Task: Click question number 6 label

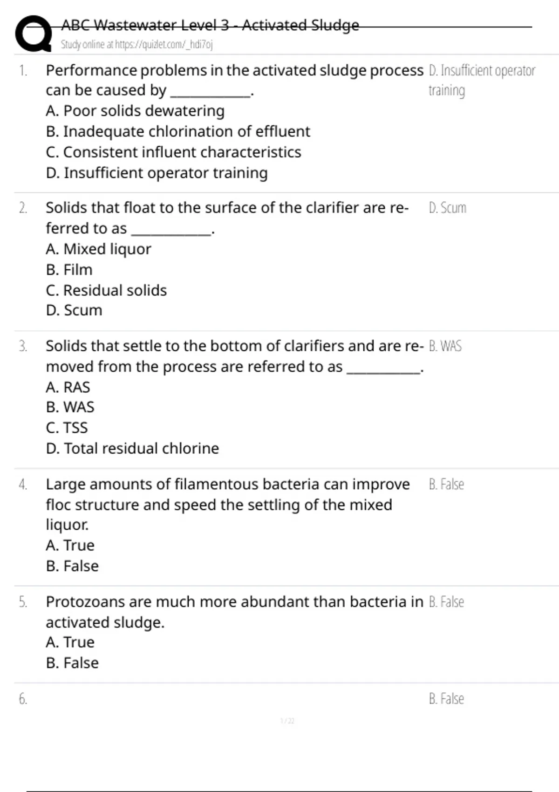Action: (x=23, y=699)
